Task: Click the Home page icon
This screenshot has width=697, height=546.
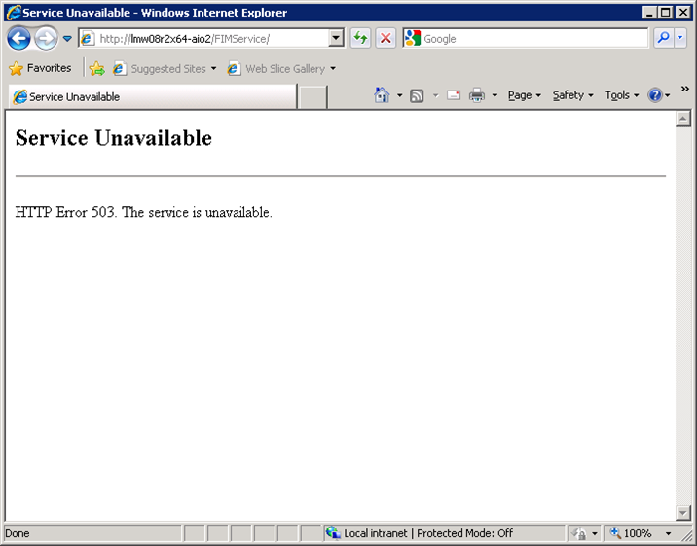Action: [382, 95]
